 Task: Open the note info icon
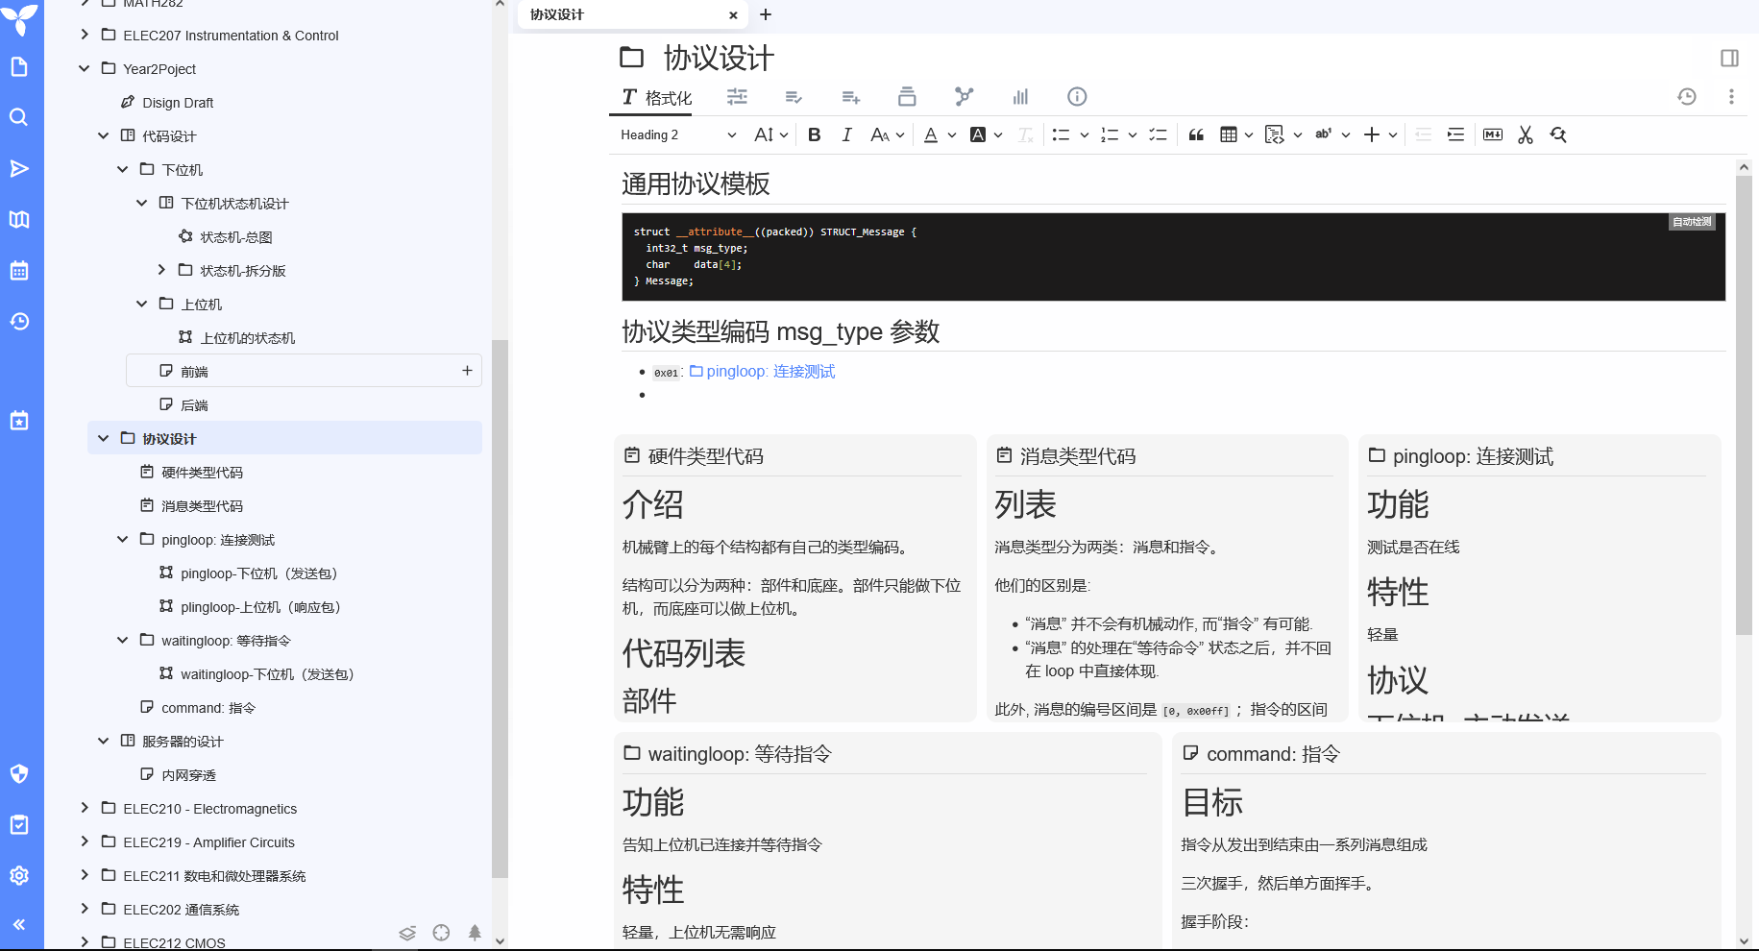pyautogui.click(x=1077, y=96)
